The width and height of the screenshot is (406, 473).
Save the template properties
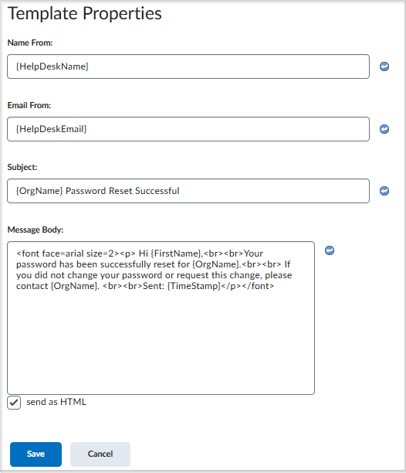[36, 454]
